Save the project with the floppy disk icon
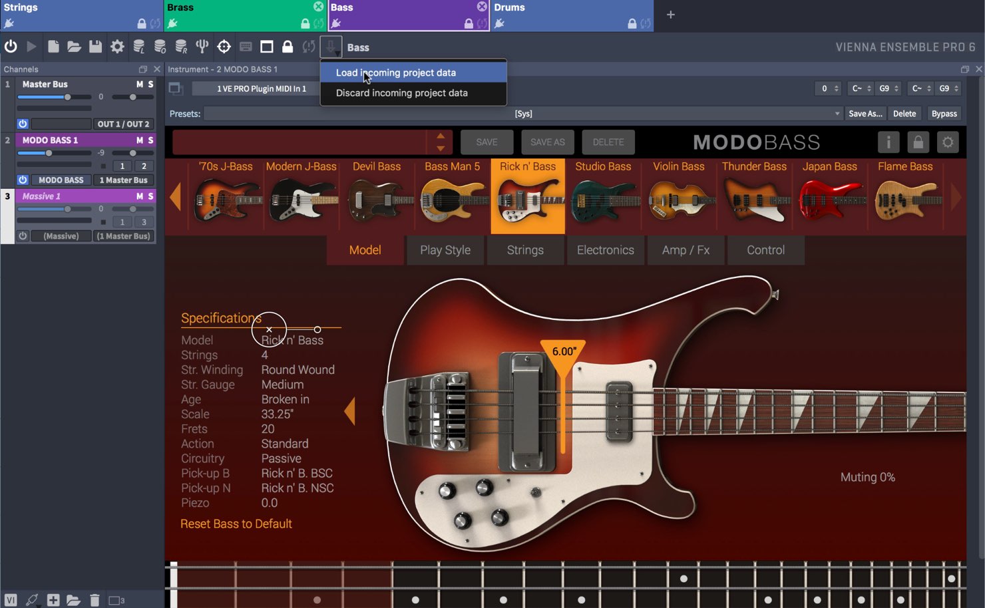Screen dimensions: 985x608 pyautogui.click(x=95, y=47)
